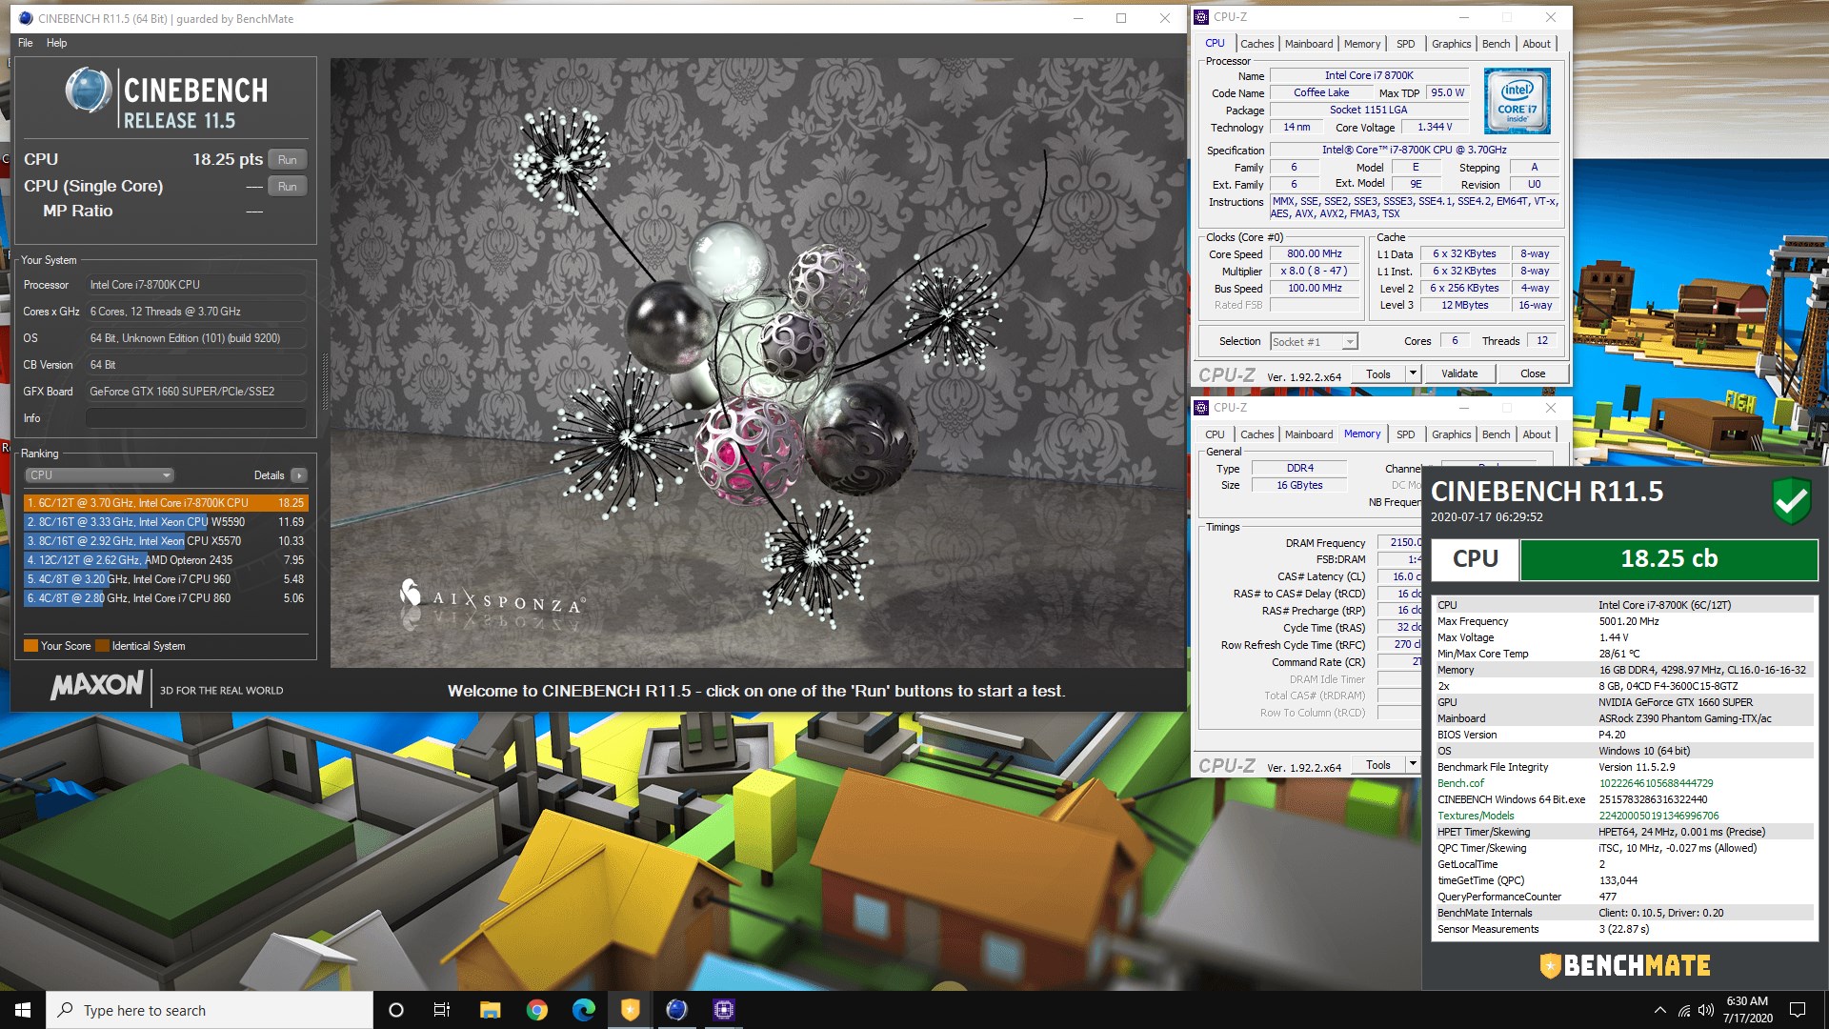
Task: Expand Tools dropdown arrow in lower CPU-Z
Action: (1413, 765)
